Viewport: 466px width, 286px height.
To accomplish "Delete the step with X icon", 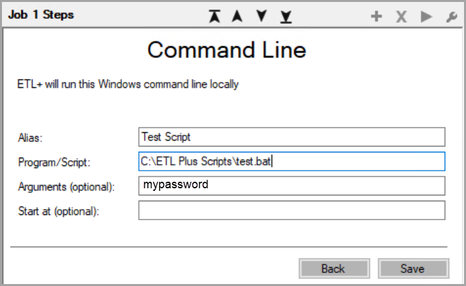I will pos(401,17).
